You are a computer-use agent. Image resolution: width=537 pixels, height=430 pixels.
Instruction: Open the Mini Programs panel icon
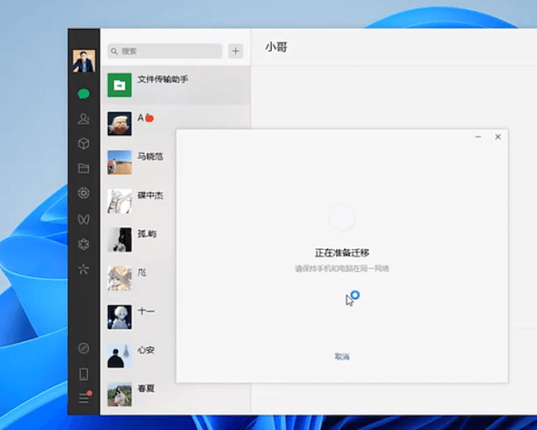pos(83,348)
